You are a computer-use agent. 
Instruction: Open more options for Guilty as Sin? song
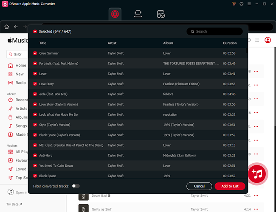[256, 209]
